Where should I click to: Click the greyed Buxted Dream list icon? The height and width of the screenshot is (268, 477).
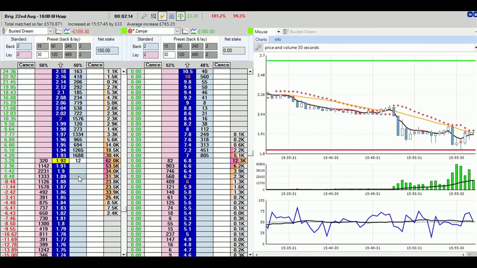pyautogui.click(x=285, y=32)
